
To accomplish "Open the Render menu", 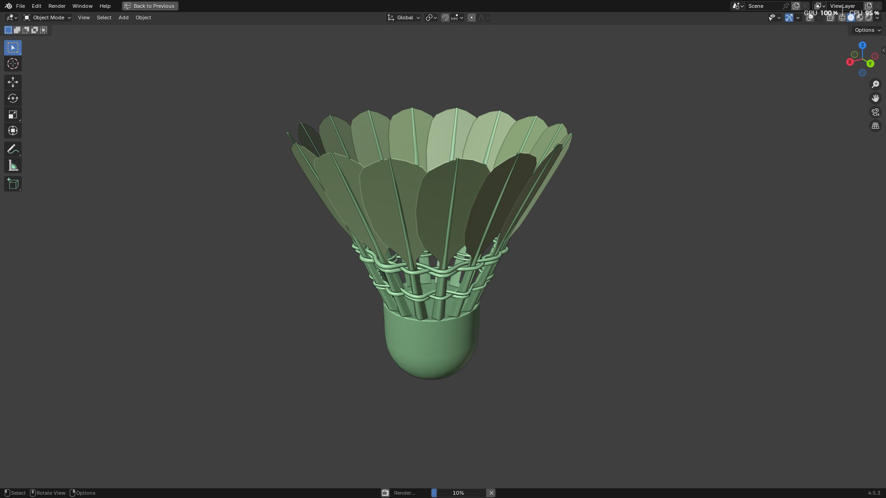I will pyautogui.click(x=57, y=6).
